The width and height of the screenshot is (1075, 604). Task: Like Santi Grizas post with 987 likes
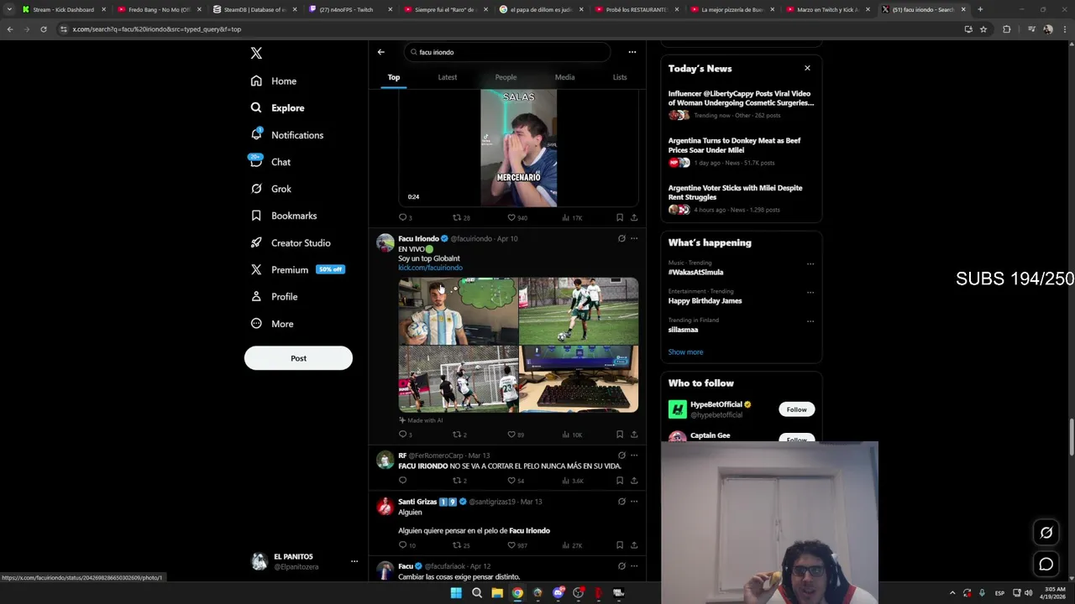coord(517,545)
